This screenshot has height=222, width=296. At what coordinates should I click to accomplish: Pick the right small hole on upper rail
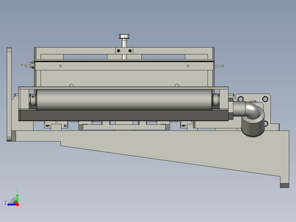188,66
